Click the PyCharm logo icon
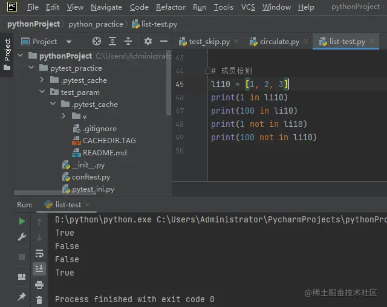This screenshot has width=387, height=307. pos(12,7)
